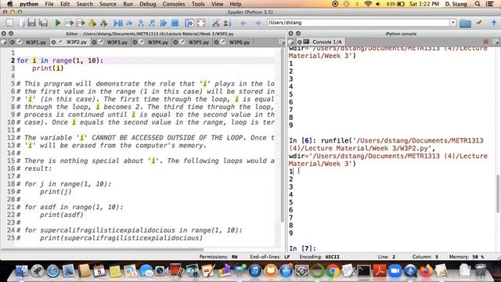The width and height of the screenshot is (501, 282).
Task: Save the current file
Action: pos(31,23)
